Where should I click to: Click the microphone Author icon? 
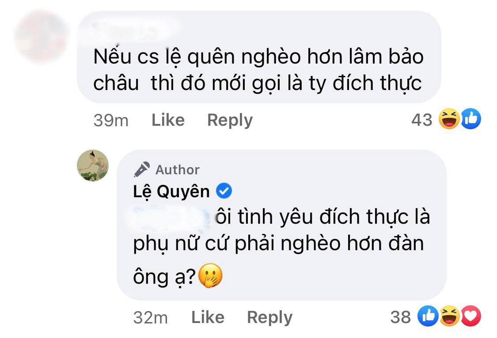click(x=141, y=169)
